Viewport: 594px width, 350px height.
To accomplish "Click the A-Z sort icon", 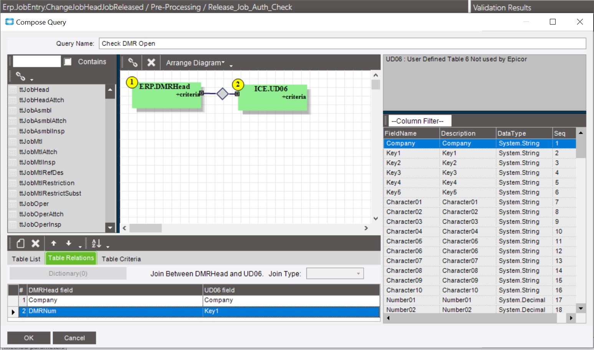I will click(96, 243).
